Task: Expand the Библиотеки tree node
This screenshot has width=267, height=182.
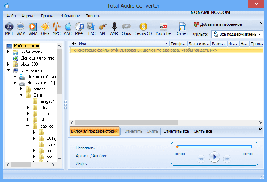Action: [8, 52]
